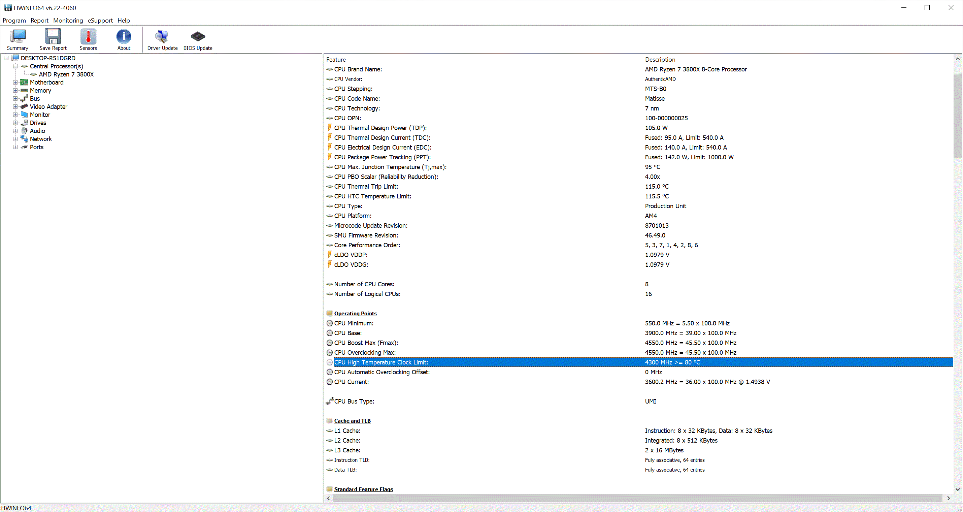Select the SMU Firmware Revision row

click(x=639, y=235)
